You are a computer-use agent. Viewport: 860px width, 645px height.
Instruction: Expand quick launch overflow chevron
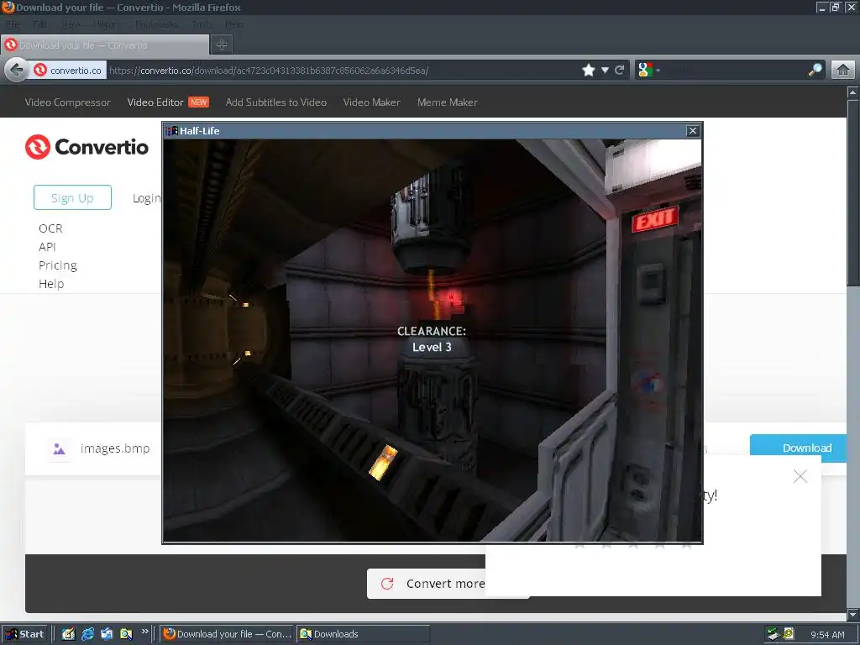coord(144,632)
